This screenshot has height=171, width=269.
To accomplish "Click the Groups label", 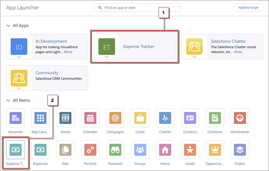I will pos(140,164).
